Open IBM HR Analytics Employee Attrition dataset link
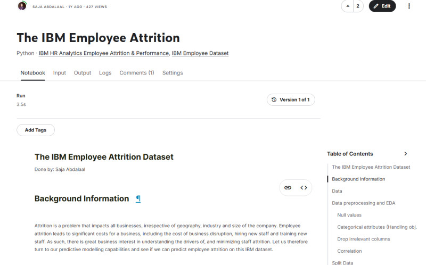 click(104, 53)
